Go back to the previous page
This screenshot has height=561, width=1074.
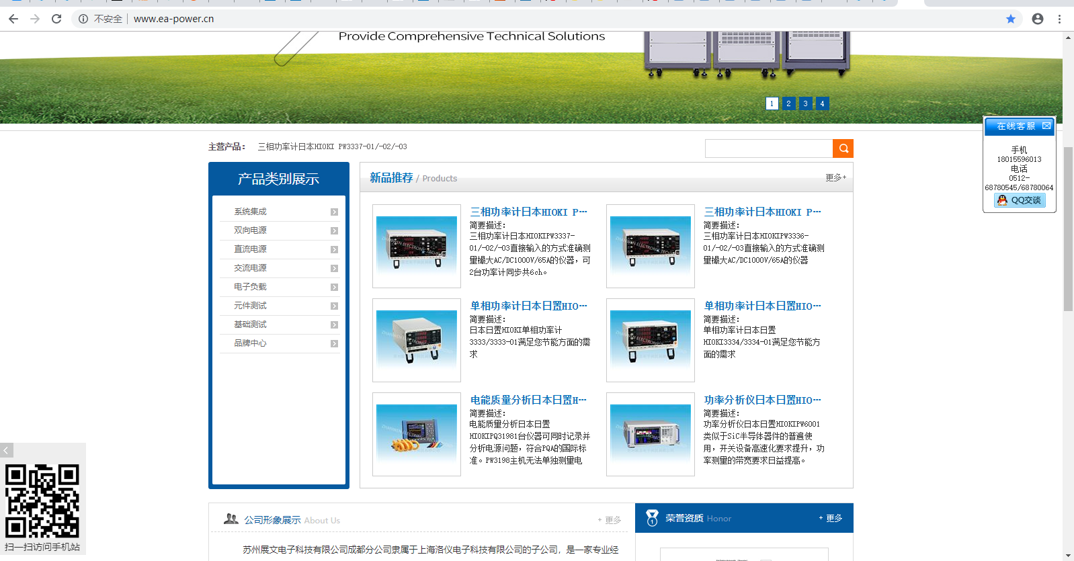click(x=13, y=19)
